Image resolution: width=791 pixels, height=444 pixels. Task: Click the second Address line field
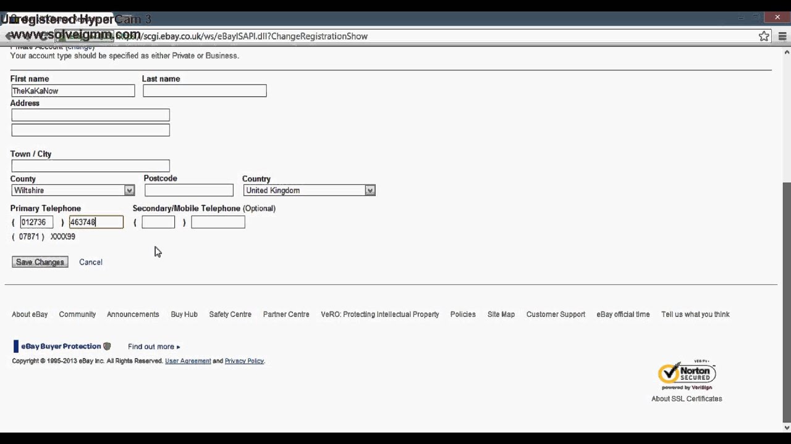[90, 129]
